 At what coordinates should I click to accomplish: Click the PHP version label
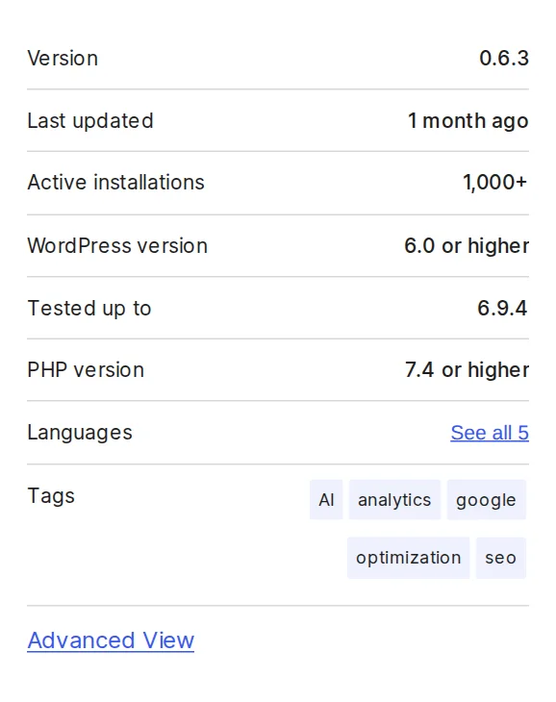(86, 370)
